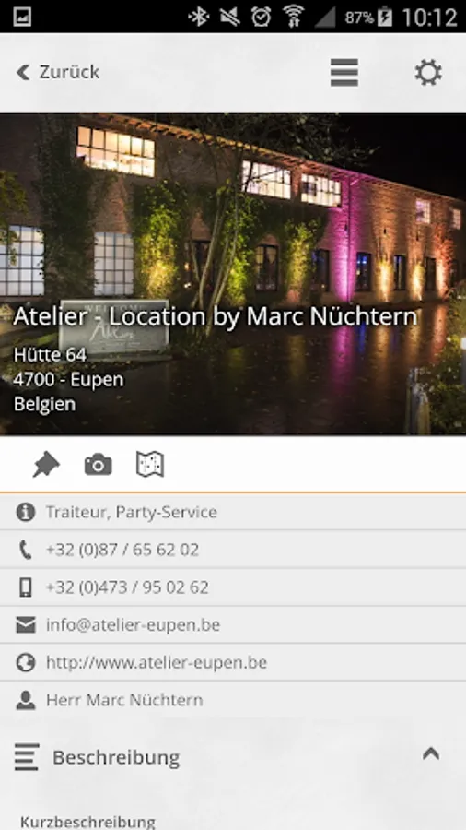Tap the pushpin bookmark icon
The image size is (466, 830).
tap(46, 464)
